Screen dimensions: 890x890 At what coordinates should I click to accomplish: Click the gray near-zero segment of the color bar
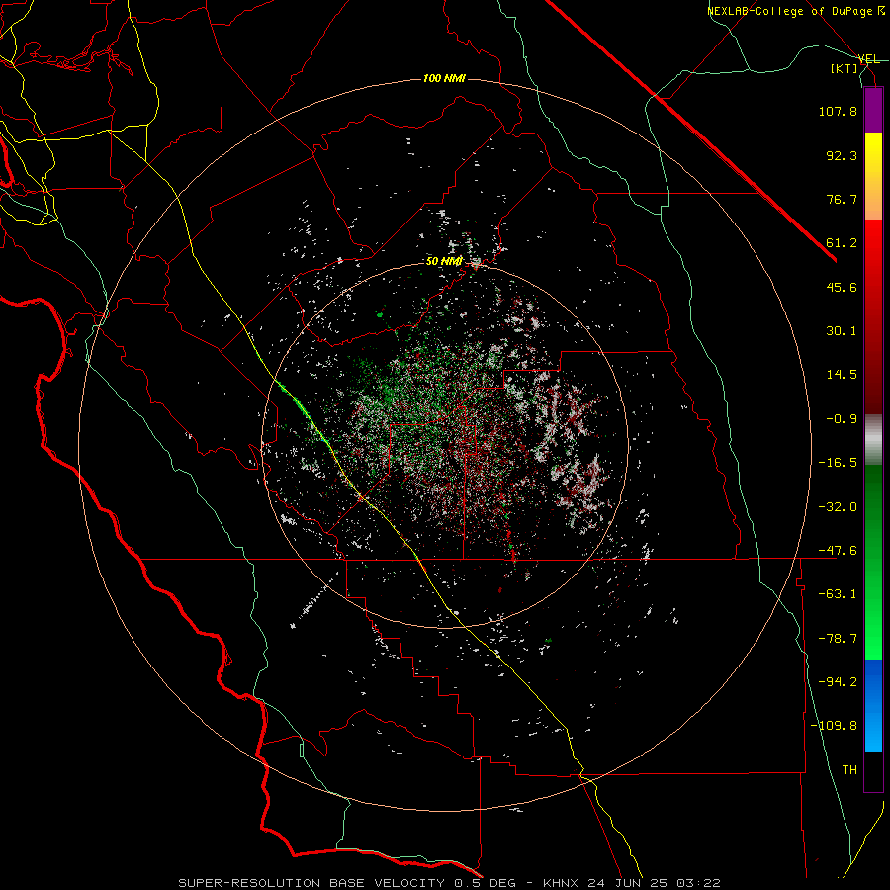873,440
